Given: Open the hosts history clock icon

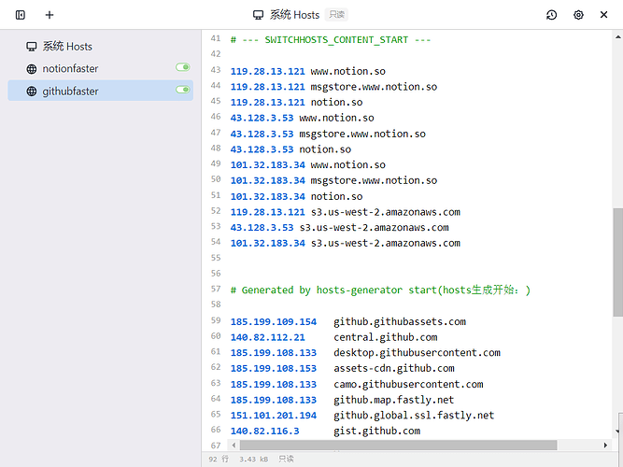Looking at the screenshot, I should [x=551, y=15].
